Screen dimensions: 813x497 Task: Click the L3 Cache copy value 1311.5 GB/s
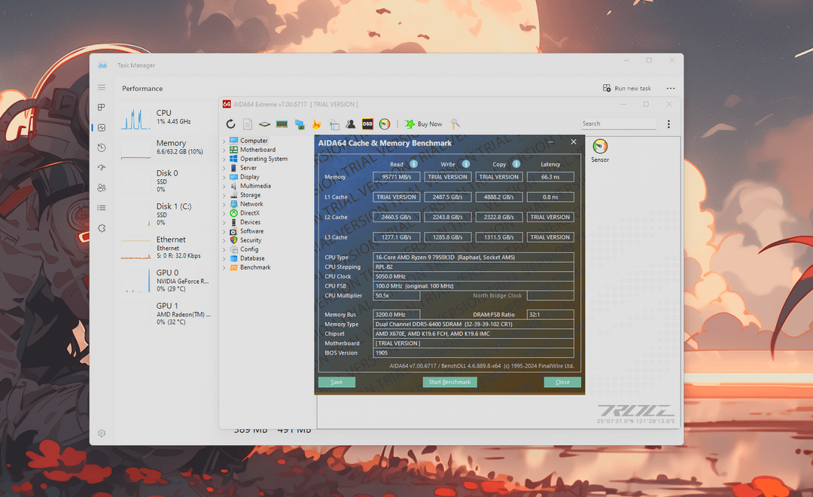(499, 237)
